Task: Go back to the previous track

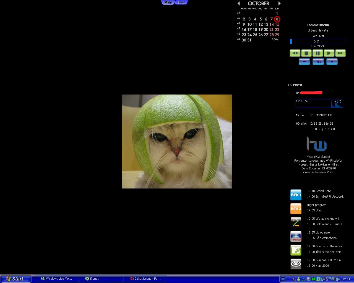Action: (295, 53)
